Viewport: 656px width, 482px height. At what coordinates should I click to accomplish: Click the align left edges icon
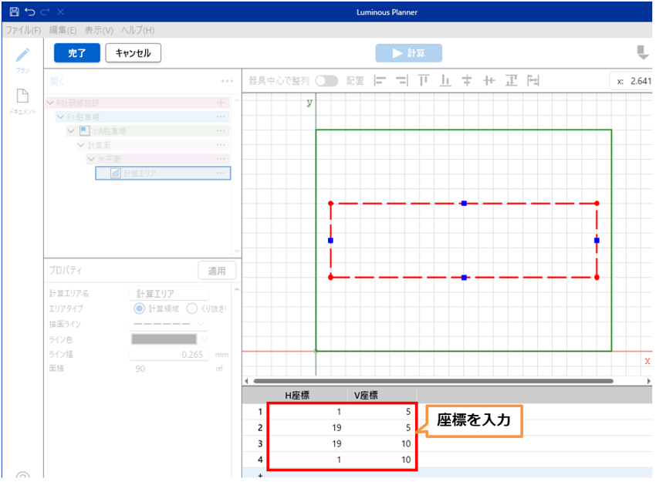pyautogui.click(x=380, y=80)
